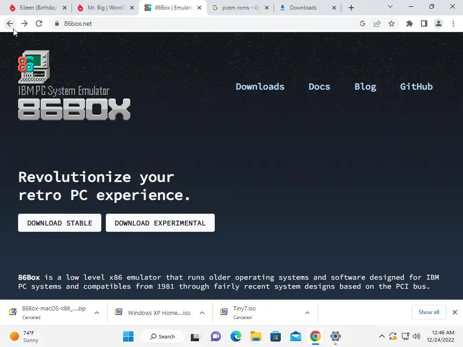Open the Docs nav link

point(319,86)
